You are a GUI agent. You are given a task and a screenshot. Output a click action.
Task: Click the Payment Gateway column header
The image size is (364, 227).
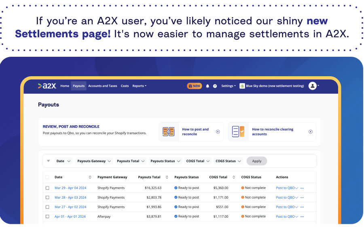[x=112, y=177]
